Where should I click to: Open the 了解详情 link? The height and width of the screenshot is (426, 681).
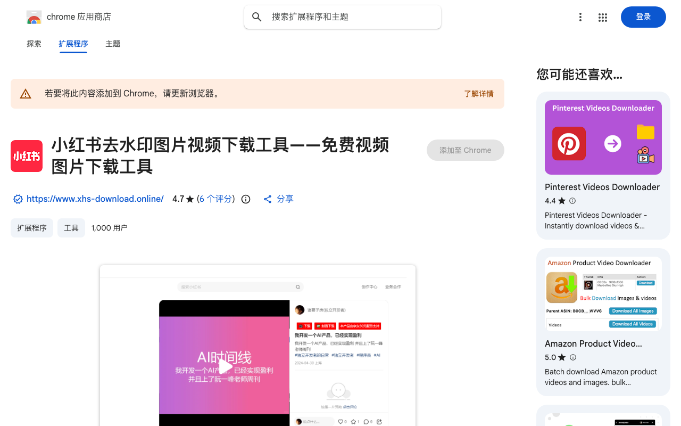pos(479,94)
